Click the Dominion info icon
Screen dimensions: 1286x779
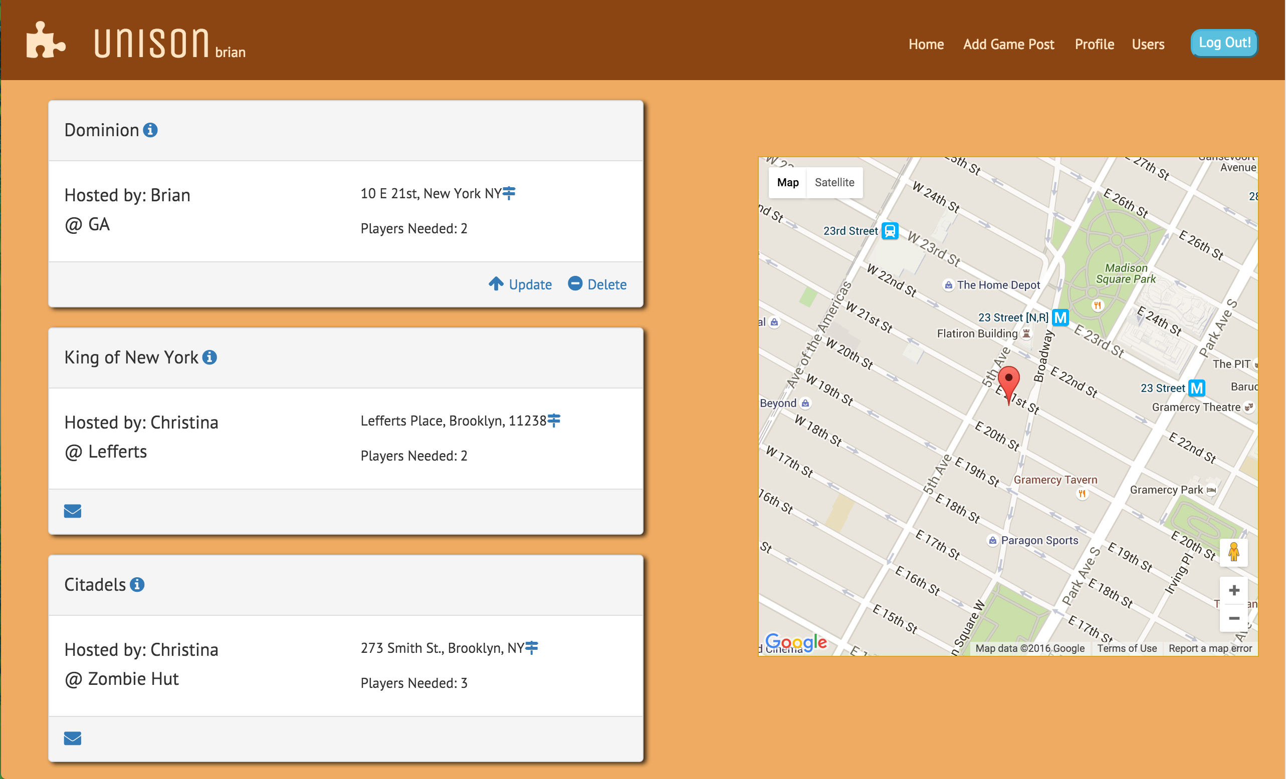(x=150, y=130)
